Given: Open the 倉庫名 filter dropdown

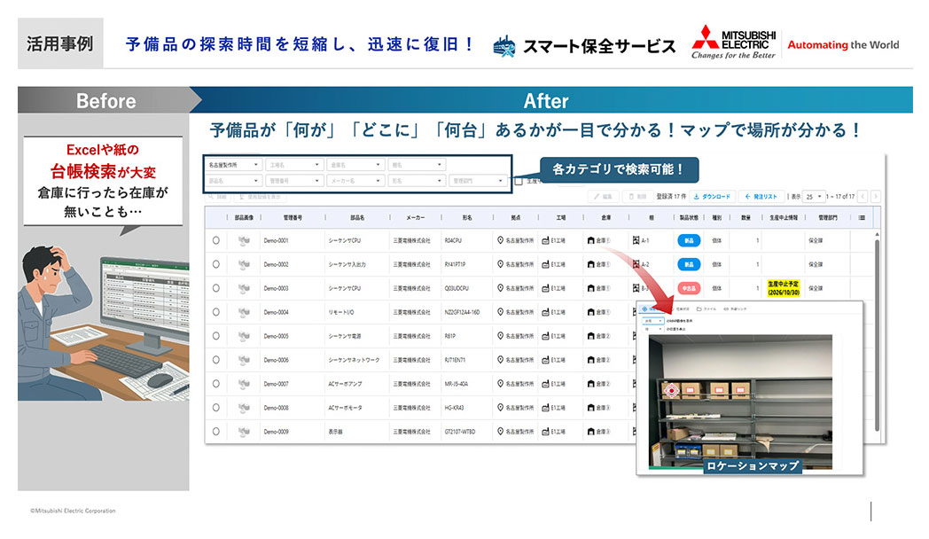Looking at the screenshot, I should pyautogui.click(x=355, y=165).
